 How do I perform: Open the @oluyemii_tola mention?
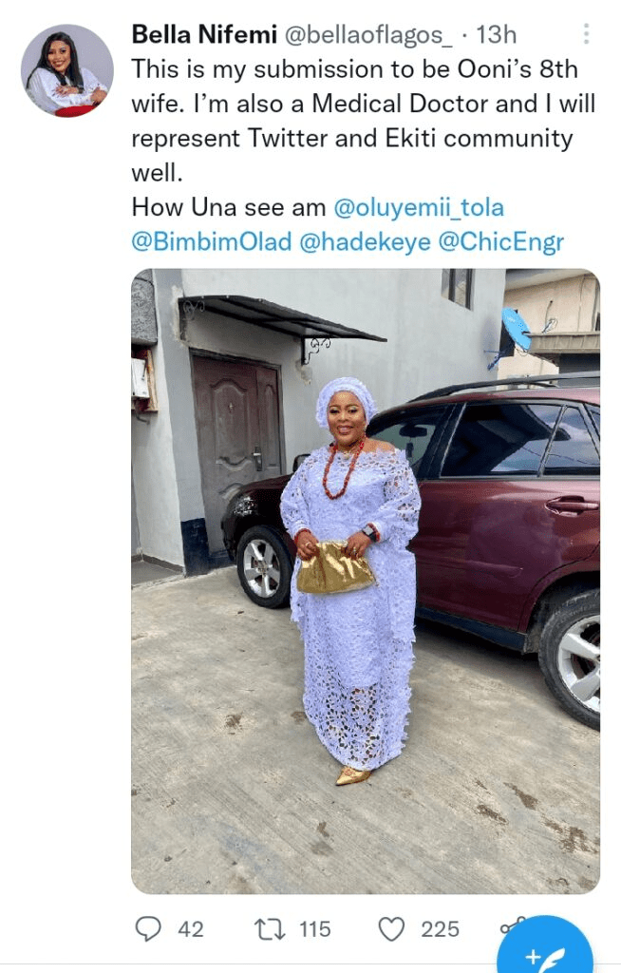[425, 206]
